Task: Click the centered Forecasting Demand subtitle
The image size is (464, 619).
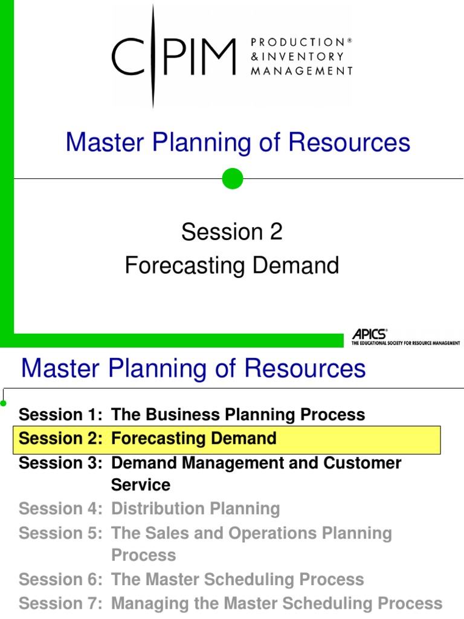Action: point(232,265)
